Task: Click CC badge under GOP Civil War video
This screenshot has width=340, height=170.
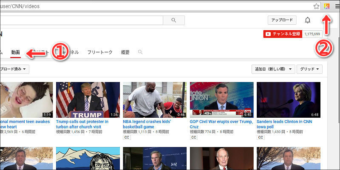Action: (194, 137)
